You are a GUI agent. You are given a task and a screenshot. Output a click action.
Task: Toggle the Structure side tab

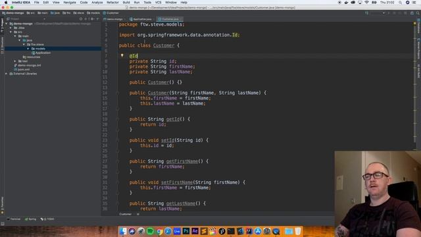(2, 45)
